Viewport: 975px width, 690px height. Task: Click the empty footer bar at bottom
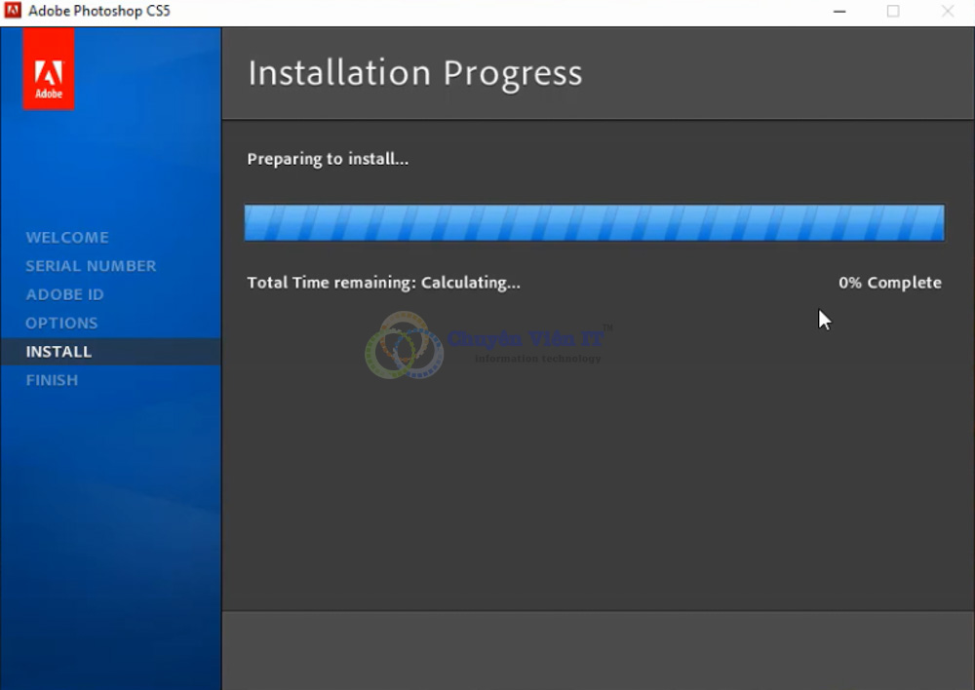[598, 650]
